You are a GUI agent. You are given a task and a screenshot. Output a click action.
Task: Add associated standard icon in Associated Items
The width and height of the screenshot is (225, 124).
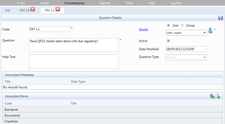pos(212,96)
